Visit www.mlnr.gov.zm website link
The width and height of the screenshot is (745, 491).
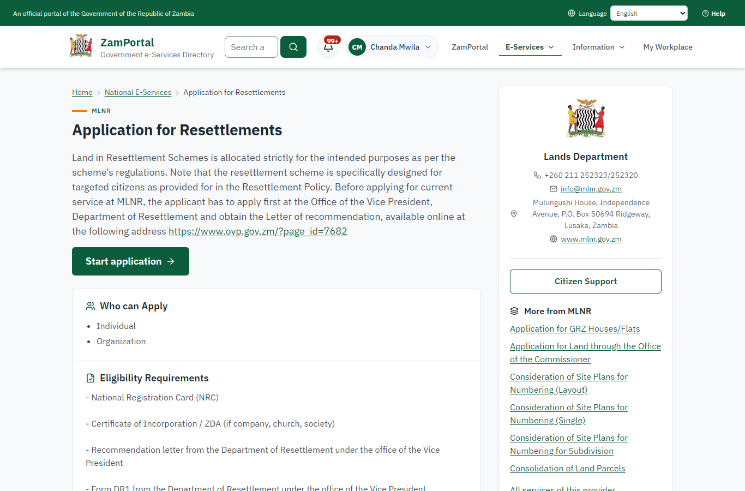(x=591, y=239)
